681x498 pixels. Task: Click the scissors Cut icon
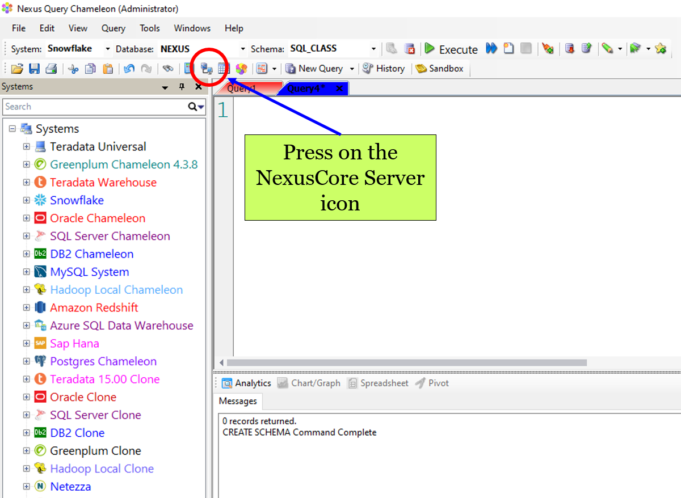coord(73,69)
